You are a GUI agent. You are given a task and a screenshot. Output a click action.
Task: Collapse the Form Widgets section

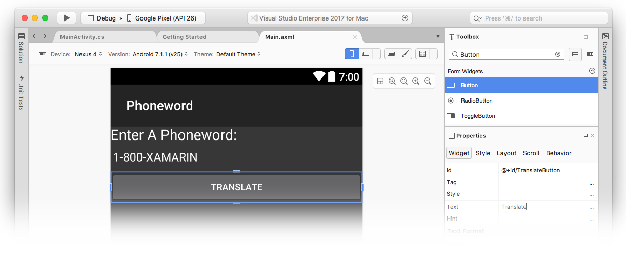[x=592, y=71]
